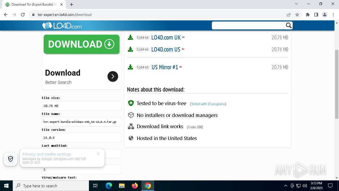339x191 pixels.
Task: Open the US Mirror #1 link
Action: tap(165, 67)
